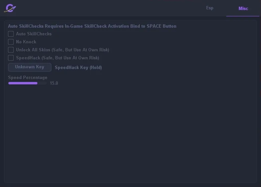Viewport: 261px width, 187px height.
Task: Toggle the Unlock All Skins checkbox
Action: coord(11,50)
